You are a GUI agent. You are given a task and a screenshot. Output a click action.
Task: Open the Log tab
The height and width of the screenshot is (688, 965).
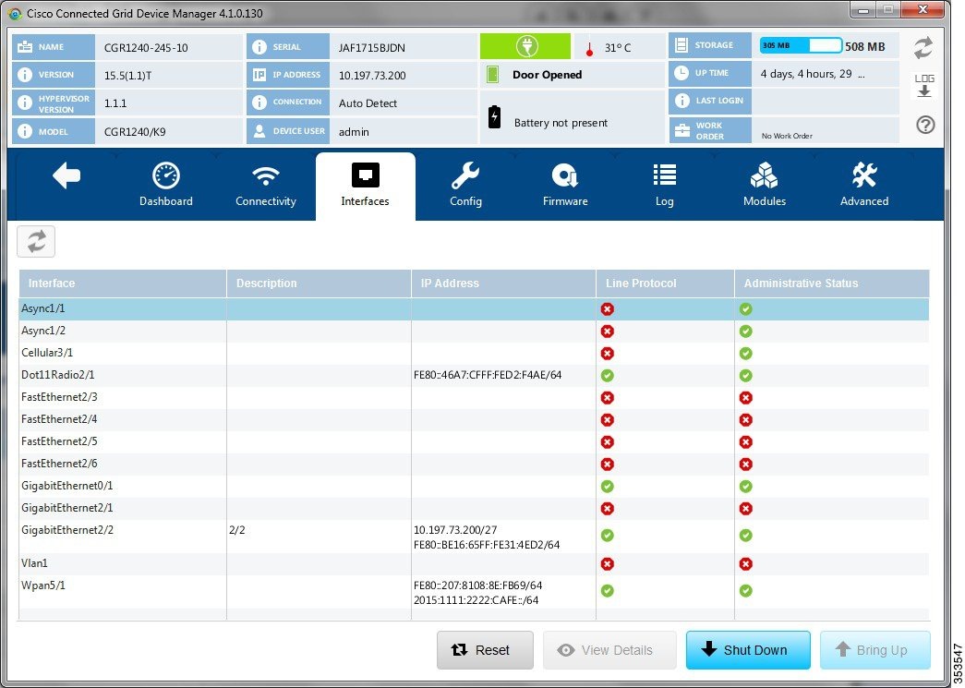[x=665, y=186]
